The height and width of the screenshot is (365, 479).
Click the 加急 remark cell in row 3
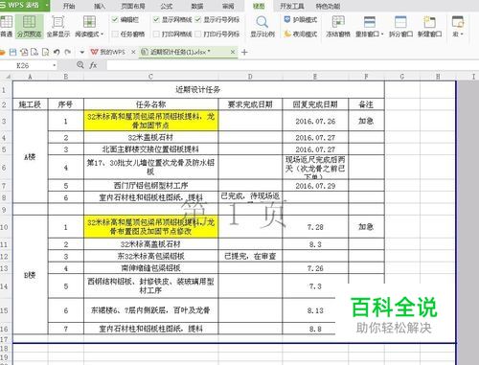click(366, 121)
